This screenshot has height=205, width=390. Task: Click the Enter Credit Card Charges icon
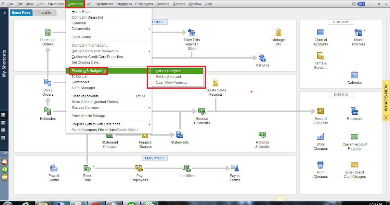pyautogui.click(x=354, y=165)
